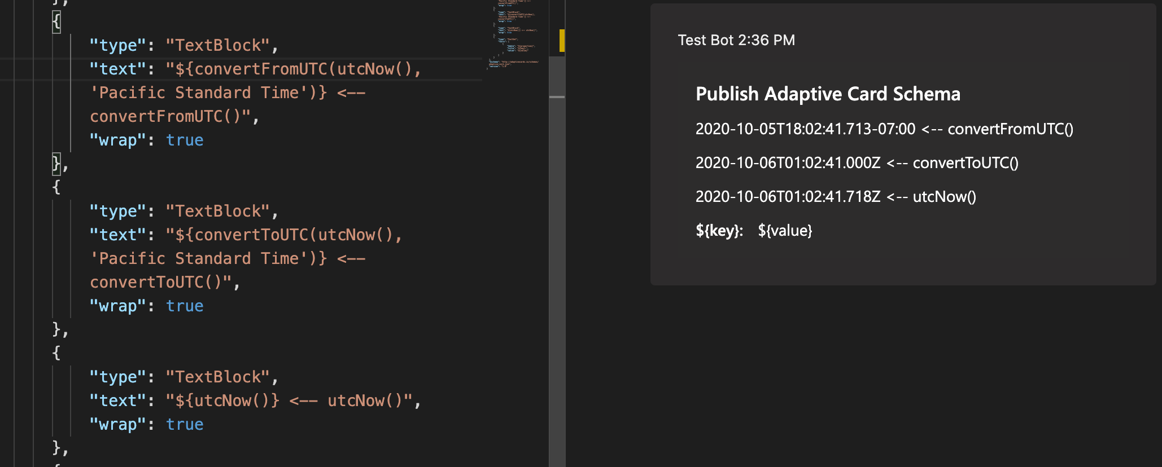Click the code minimap preview
This screenshot has width=1162, height=467.
click(514, 34)
